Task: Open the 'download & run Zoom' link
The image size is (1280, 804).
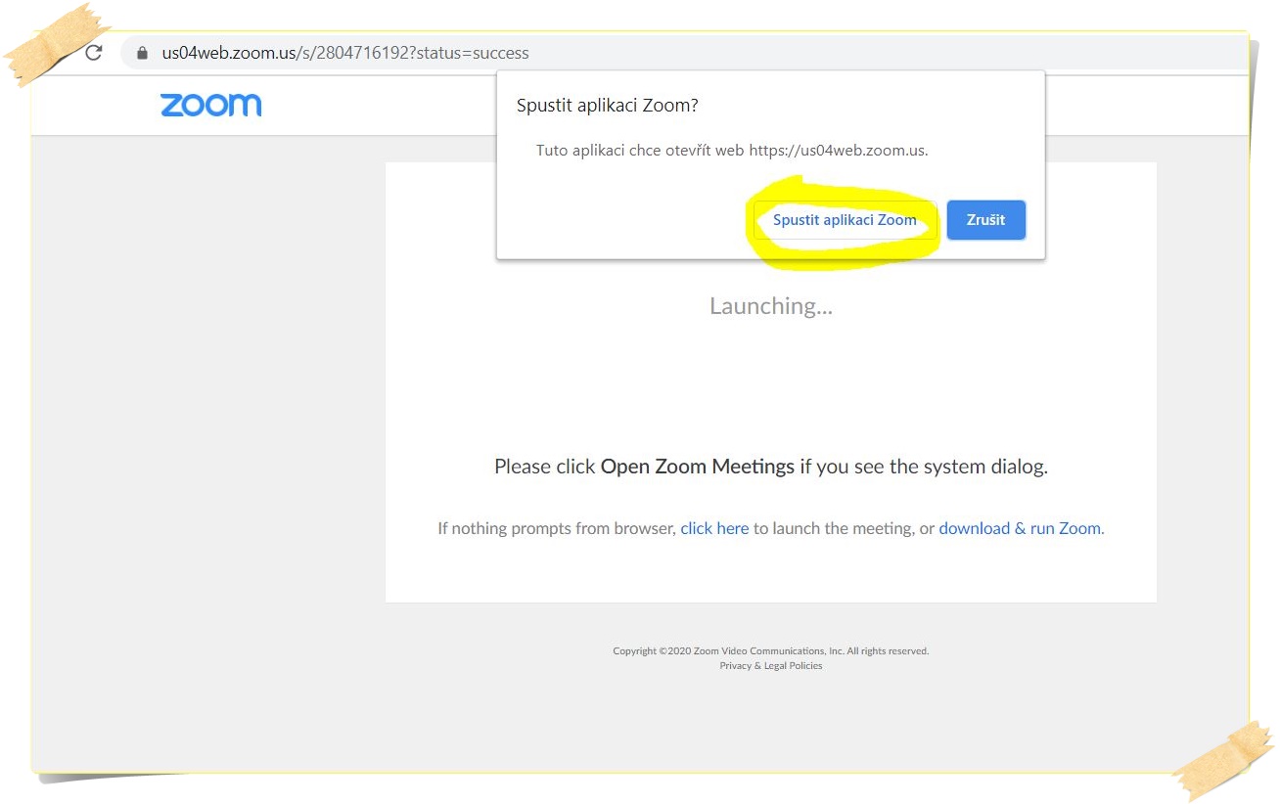Action: coord(1020,528)
